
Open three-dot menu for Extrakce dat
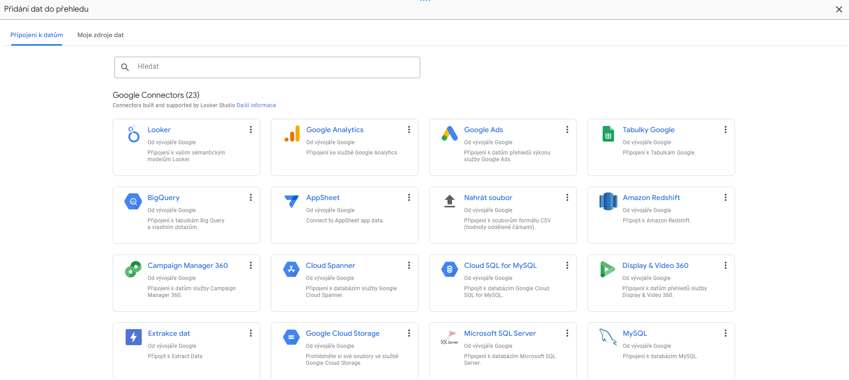251,333
